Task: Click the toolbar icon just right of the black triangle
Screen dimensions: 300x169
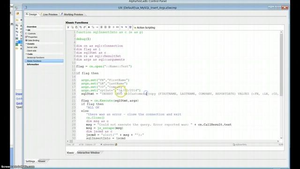Action: [93, 27]
